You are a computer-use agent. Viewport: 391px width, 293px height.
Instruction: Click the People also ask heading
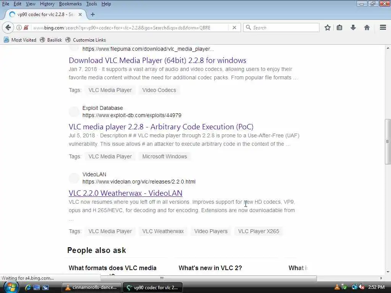pos(97,250)
